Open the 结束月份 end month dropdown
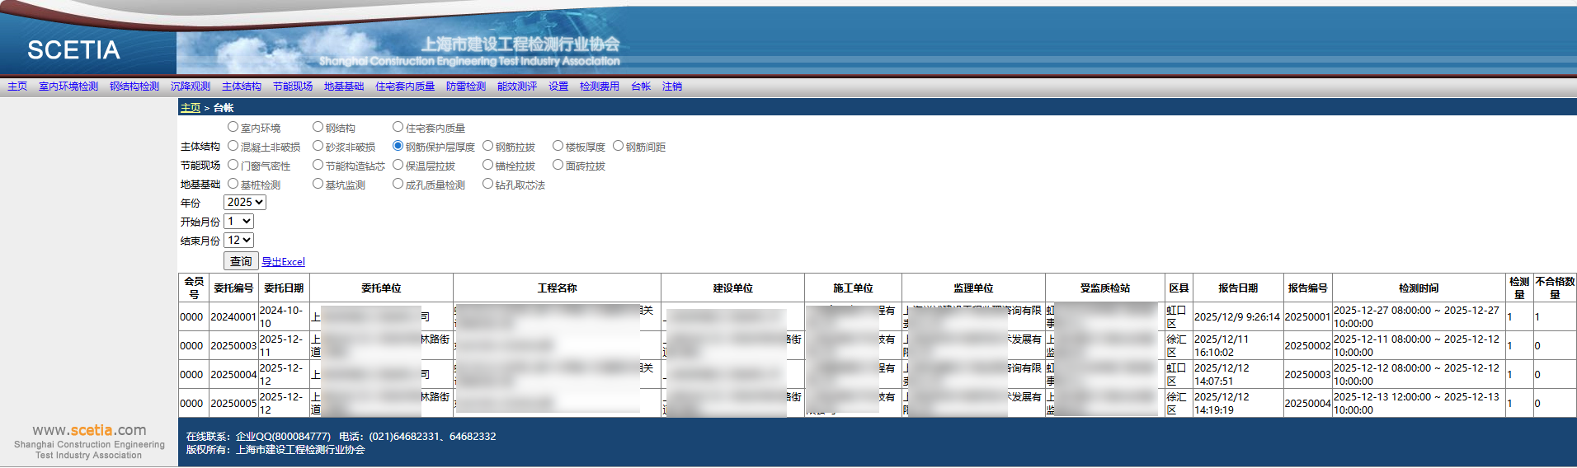This screenshot has width=1577, height=468. click(239, 241)
